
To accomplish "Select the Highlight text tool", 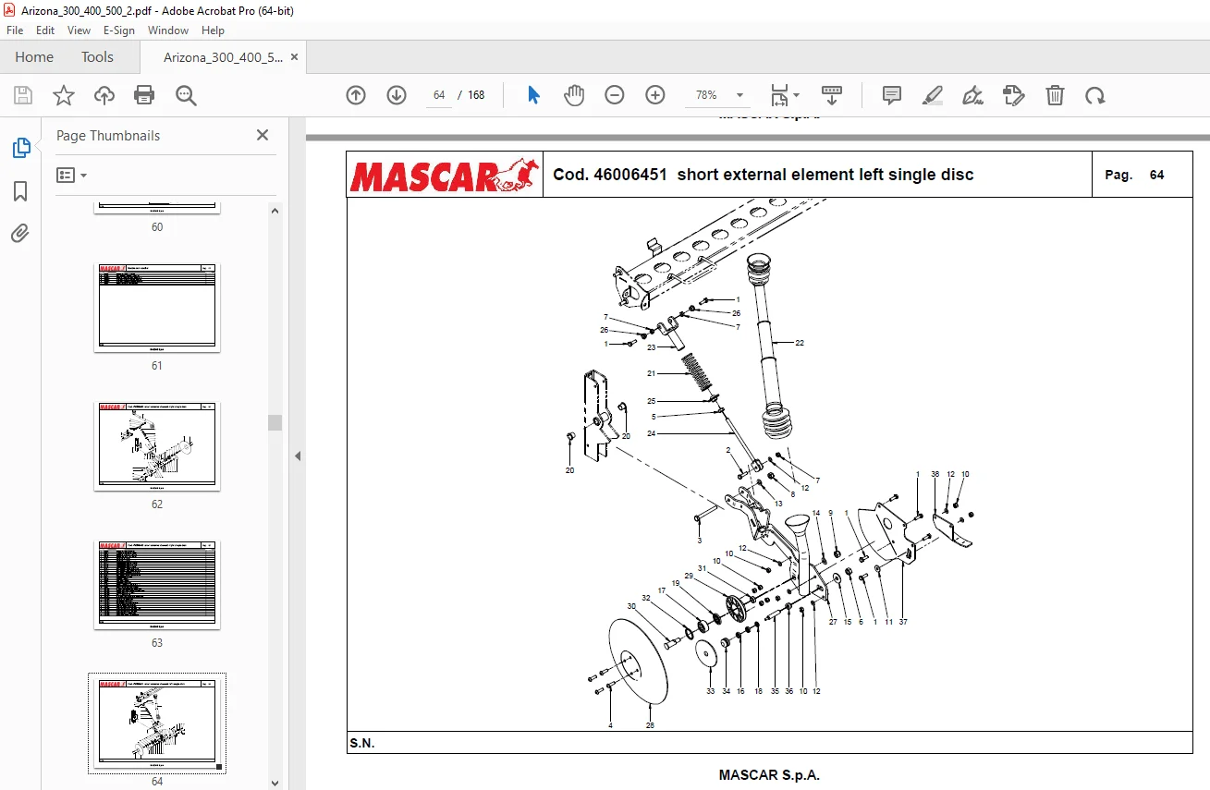I will point(933,95).
